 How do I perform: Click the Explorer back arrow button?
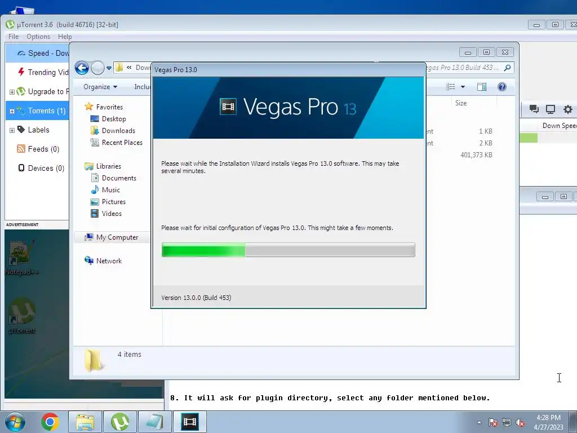click(x=82, y=68)
